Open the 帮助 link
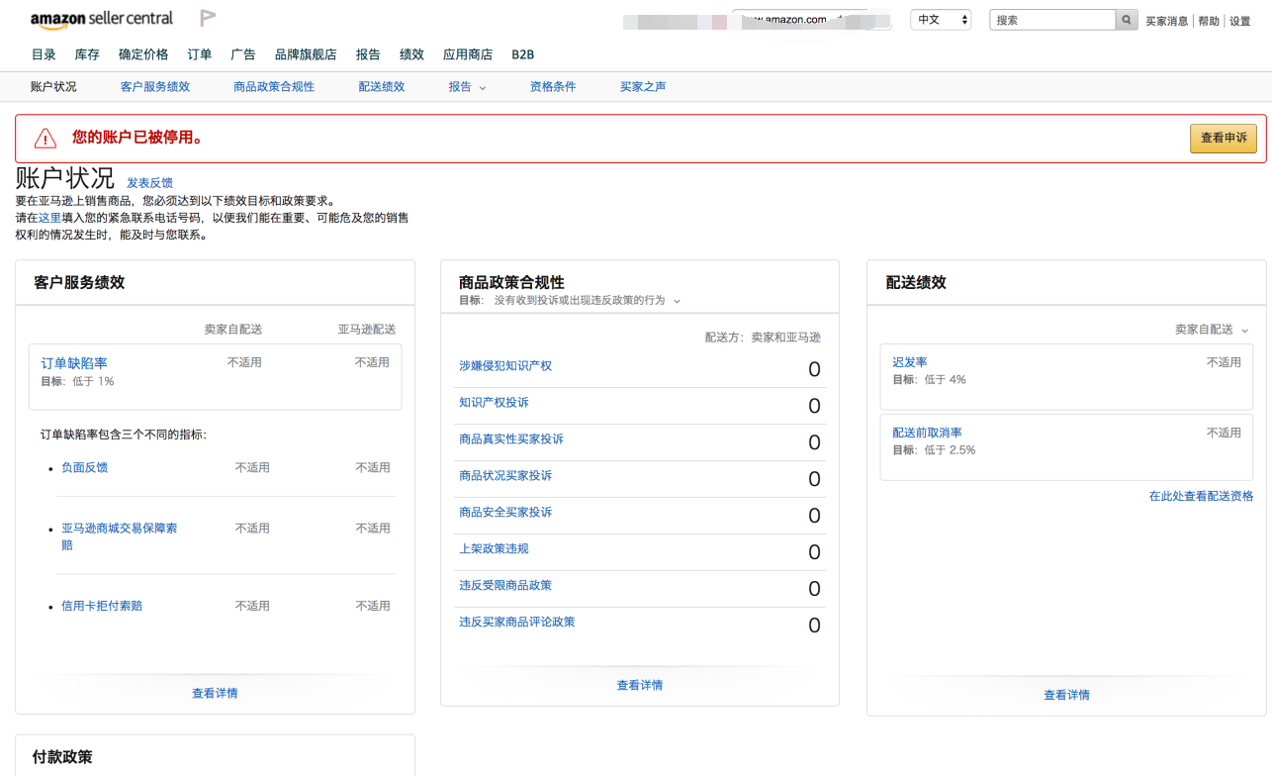This screenshot has width=1272, height=776. [1209, 21]
